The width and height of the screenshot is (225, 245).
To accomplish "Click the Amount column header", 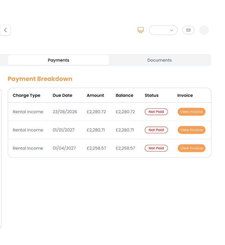I will [x=95, y=95].
